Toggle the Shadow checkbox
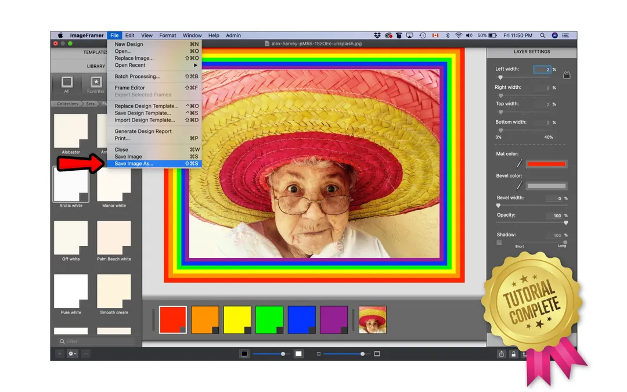Image resolution: width=627 pixels, height=392 pixels. pyautogui.click(x=499, y=242)
